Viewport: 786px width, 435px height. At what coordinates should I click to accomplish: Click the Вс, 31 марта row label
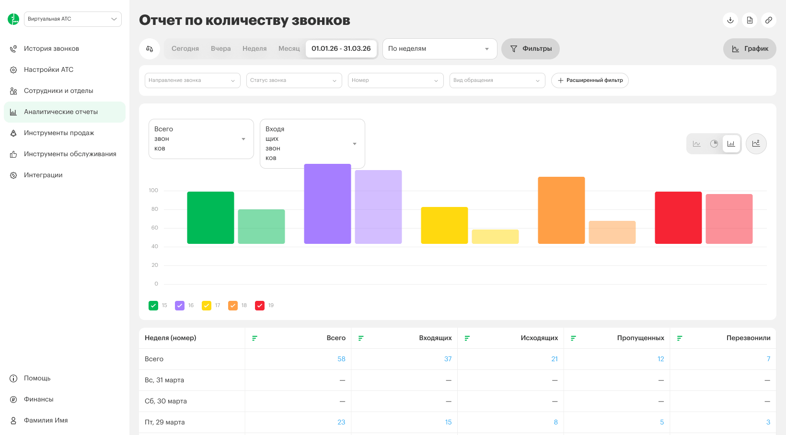[164, 380]
